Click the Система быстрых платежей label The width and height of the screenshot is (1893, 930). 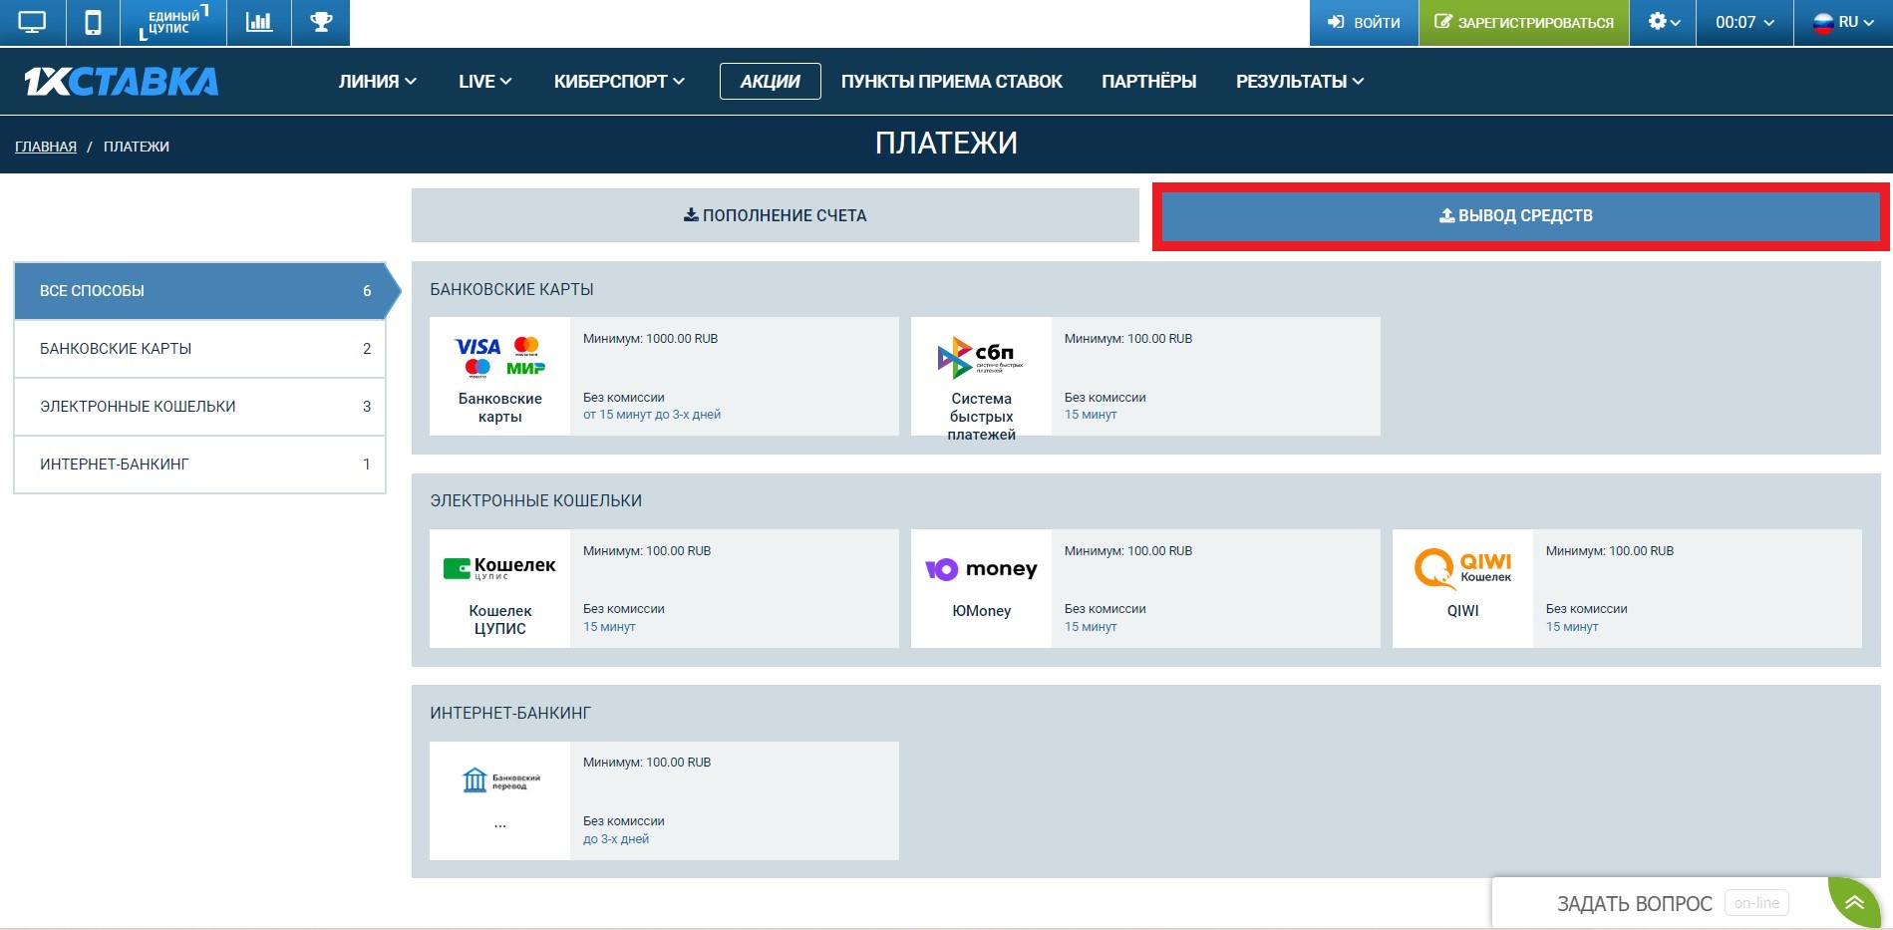(x=981, y=417)
